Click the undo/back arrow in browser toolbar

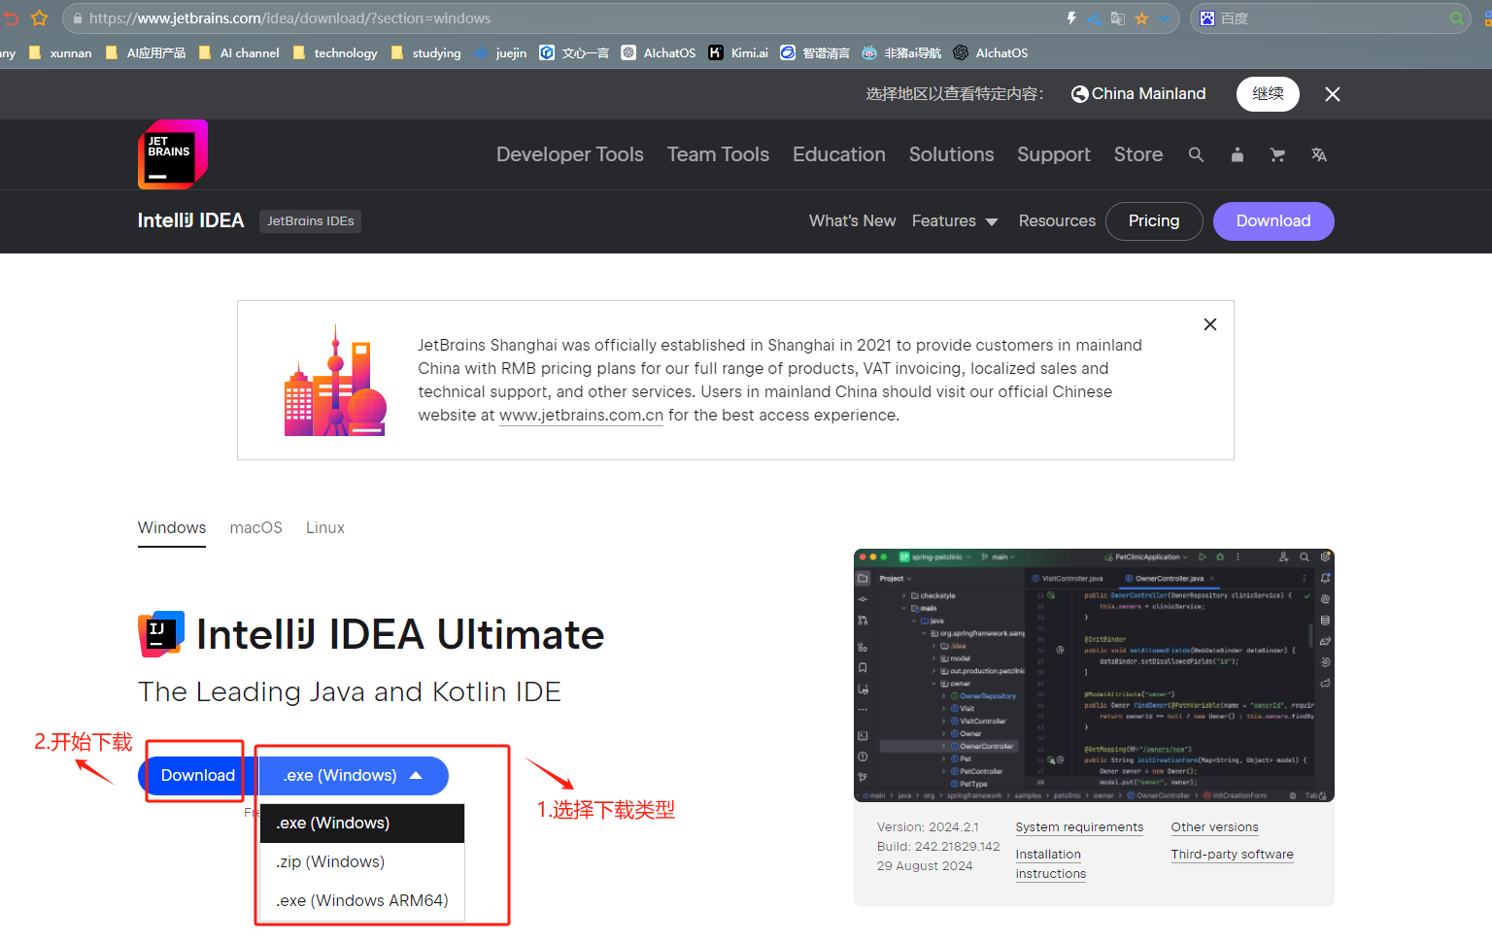pos(10,17)
